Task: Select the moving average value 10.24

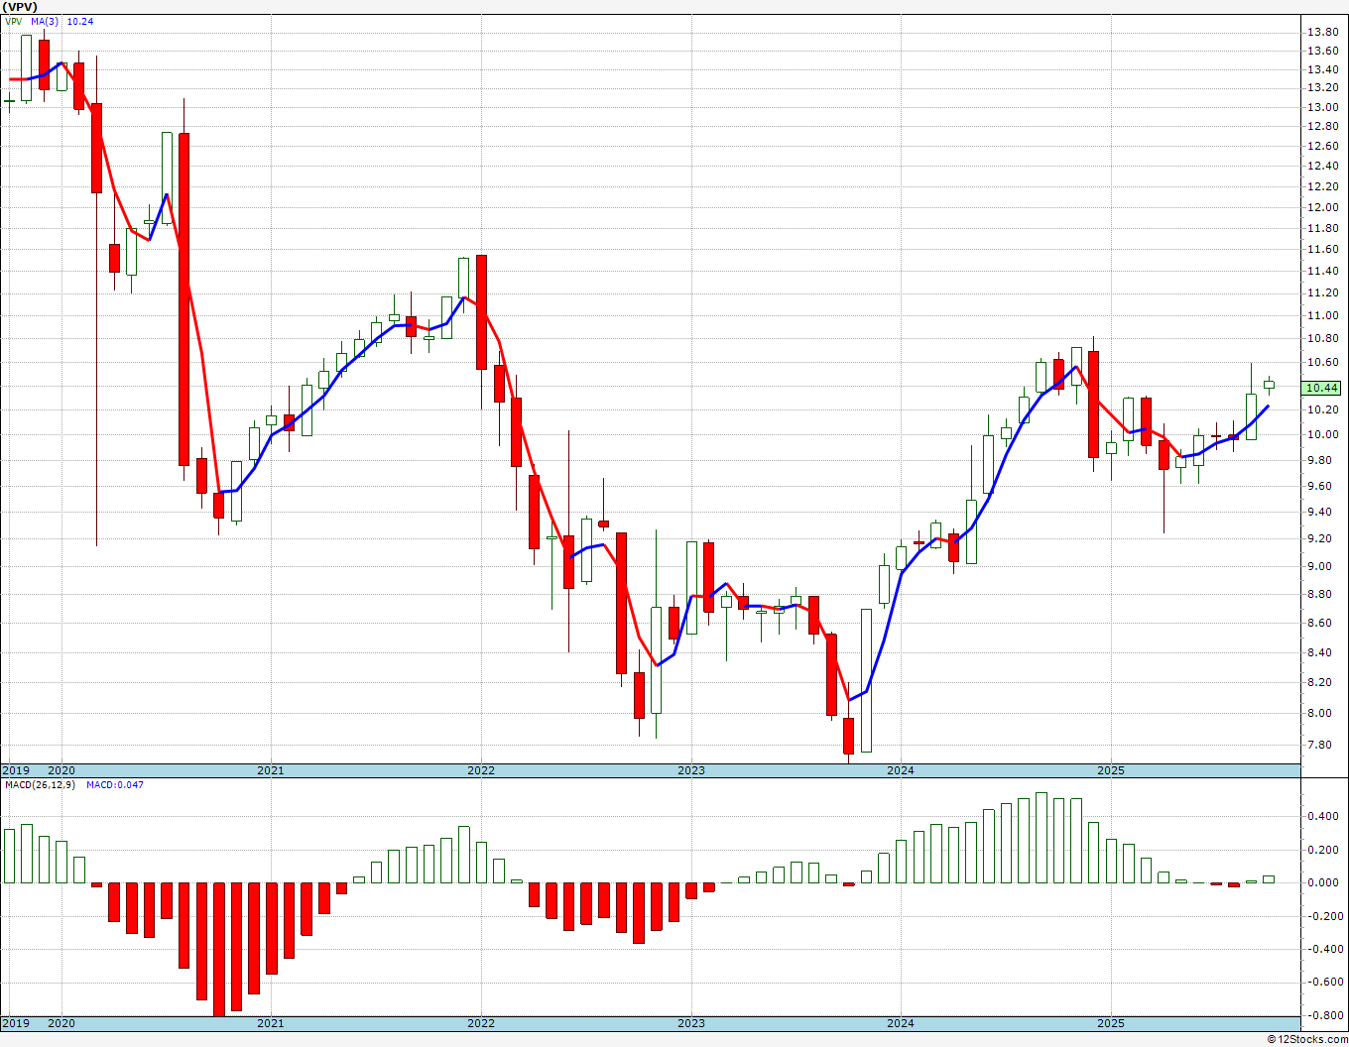Action: pos(80,21)
